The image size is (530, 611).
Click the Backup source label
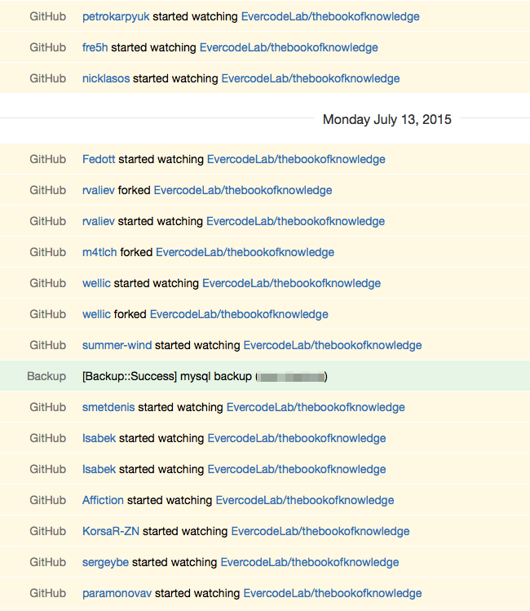[x=46, y=376]
